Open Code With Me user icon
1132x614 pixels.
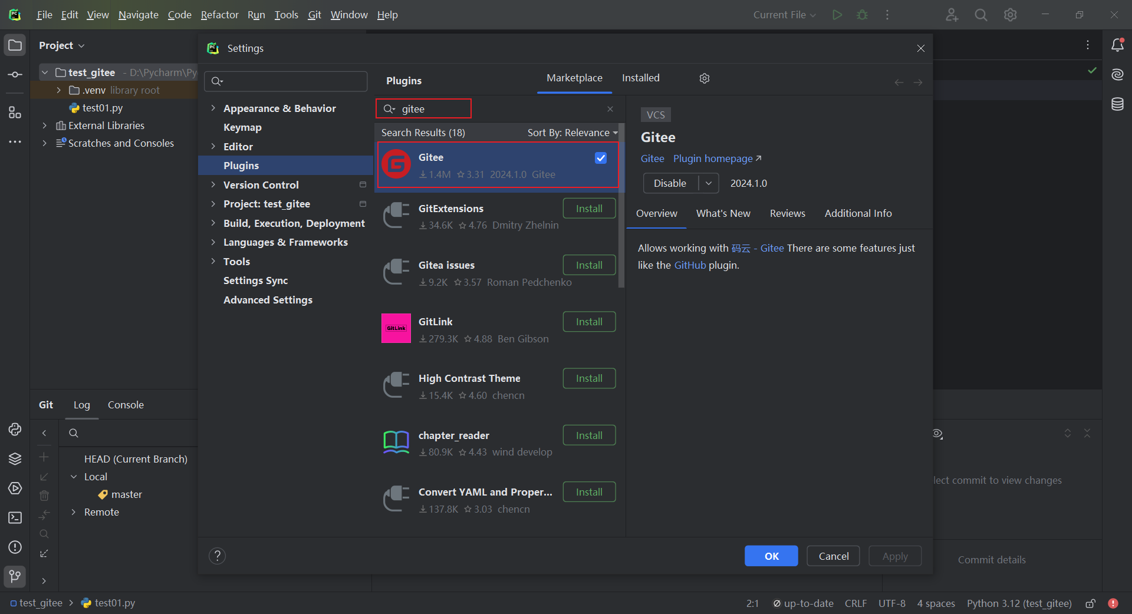pos(952,15)
